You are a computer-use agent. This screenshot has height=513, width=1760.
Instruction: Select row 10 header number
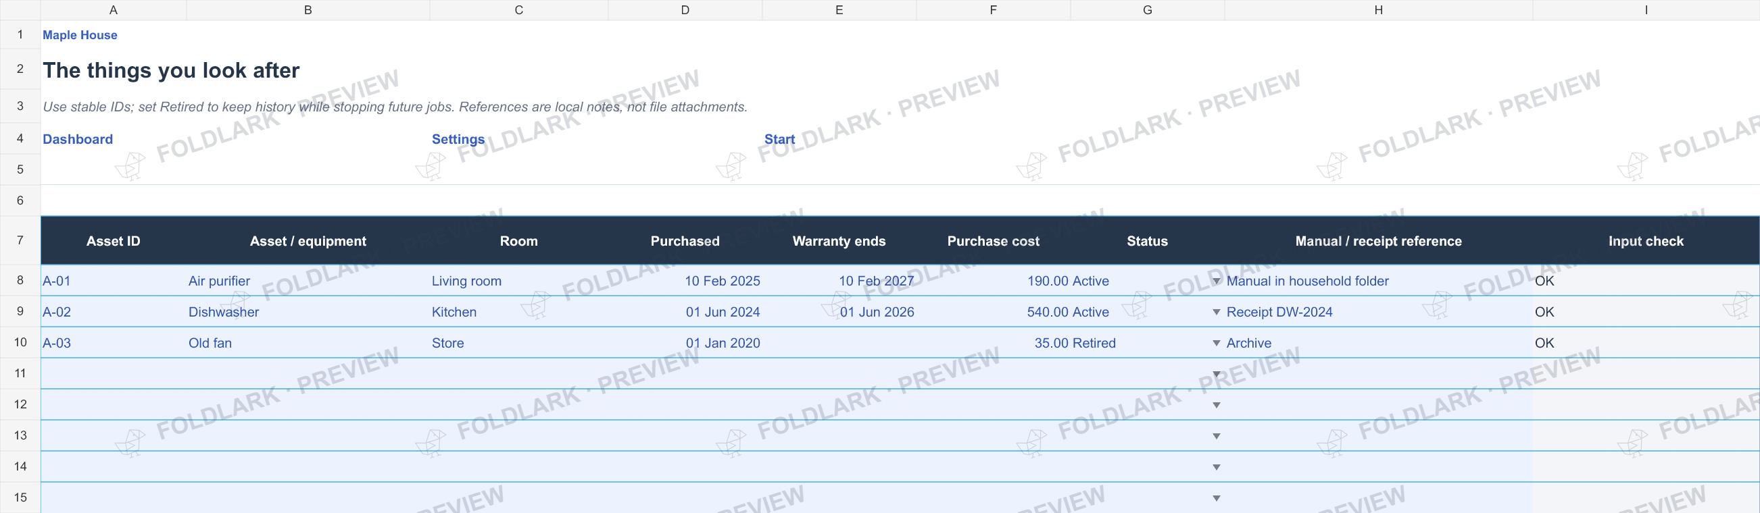[20, 342]
